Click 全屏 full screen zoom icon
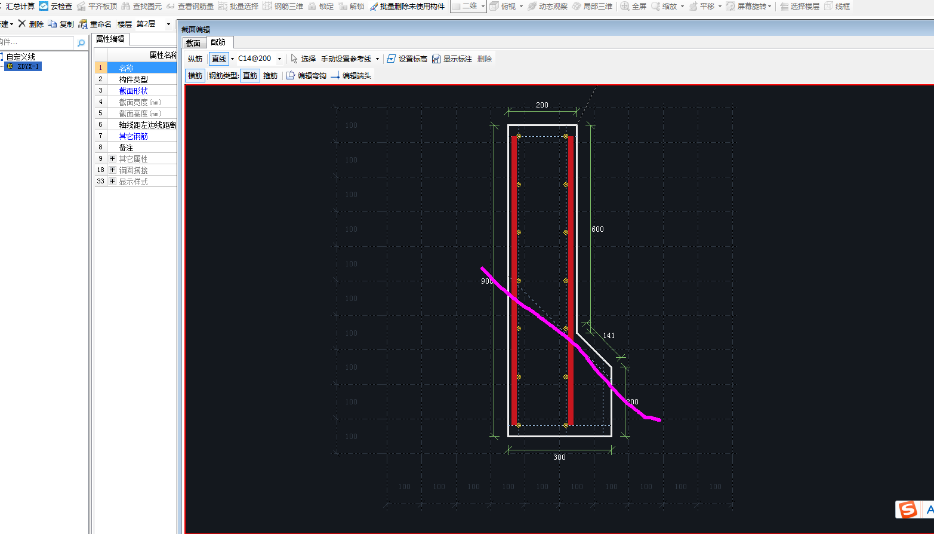The height and width of the screenshot is (534, 934). [625, 6]
